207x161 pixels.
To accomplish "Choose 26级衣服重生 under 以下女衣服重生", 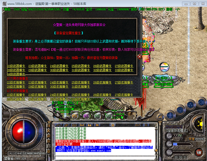I will tap(102, 95).
